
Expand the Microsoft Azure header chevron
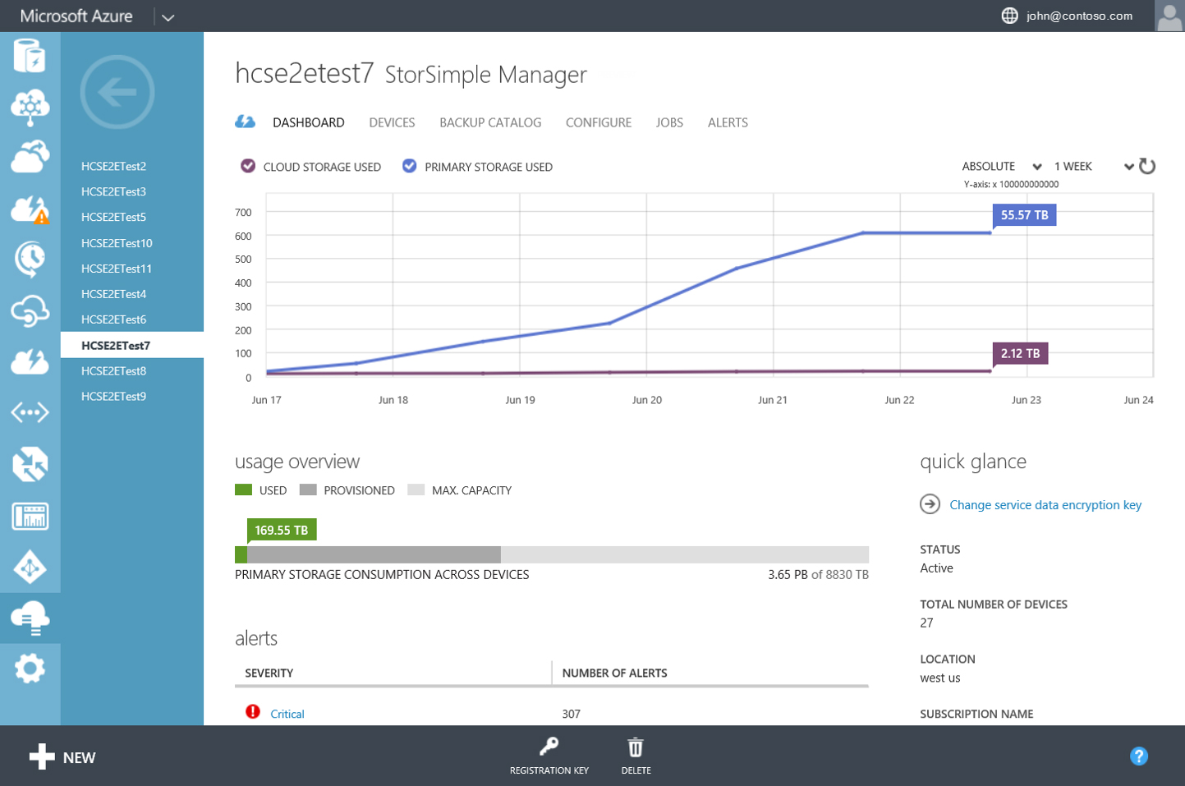pyautogui.click(x=168, y=17)
